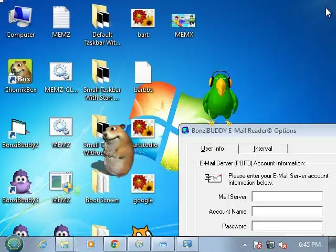Click the green parrot with headphones
This screenshot has height=252, width=336.
pos(220,98)
